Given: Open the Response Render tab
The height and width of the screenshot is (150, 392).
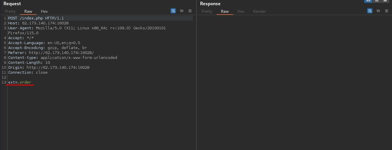Looking at the screenshot, I should [x=259, y=11].
